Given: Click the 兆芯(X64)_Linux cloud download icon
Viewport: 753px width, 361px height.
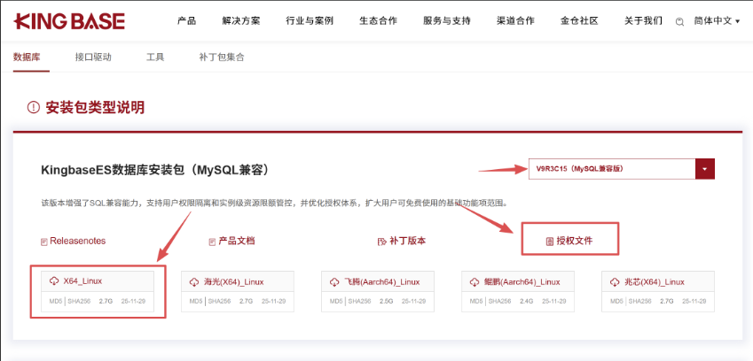Looking at the screenshot, I should (x=616, y=281).
